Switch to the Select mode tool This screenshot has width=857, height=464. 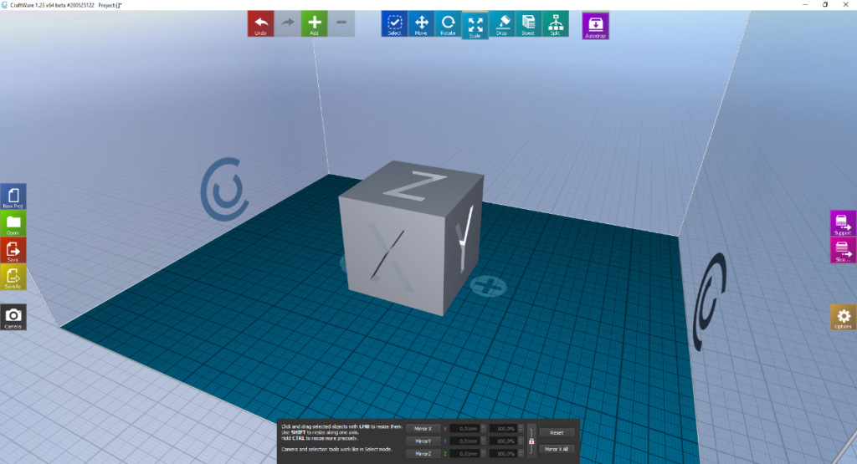394,23
